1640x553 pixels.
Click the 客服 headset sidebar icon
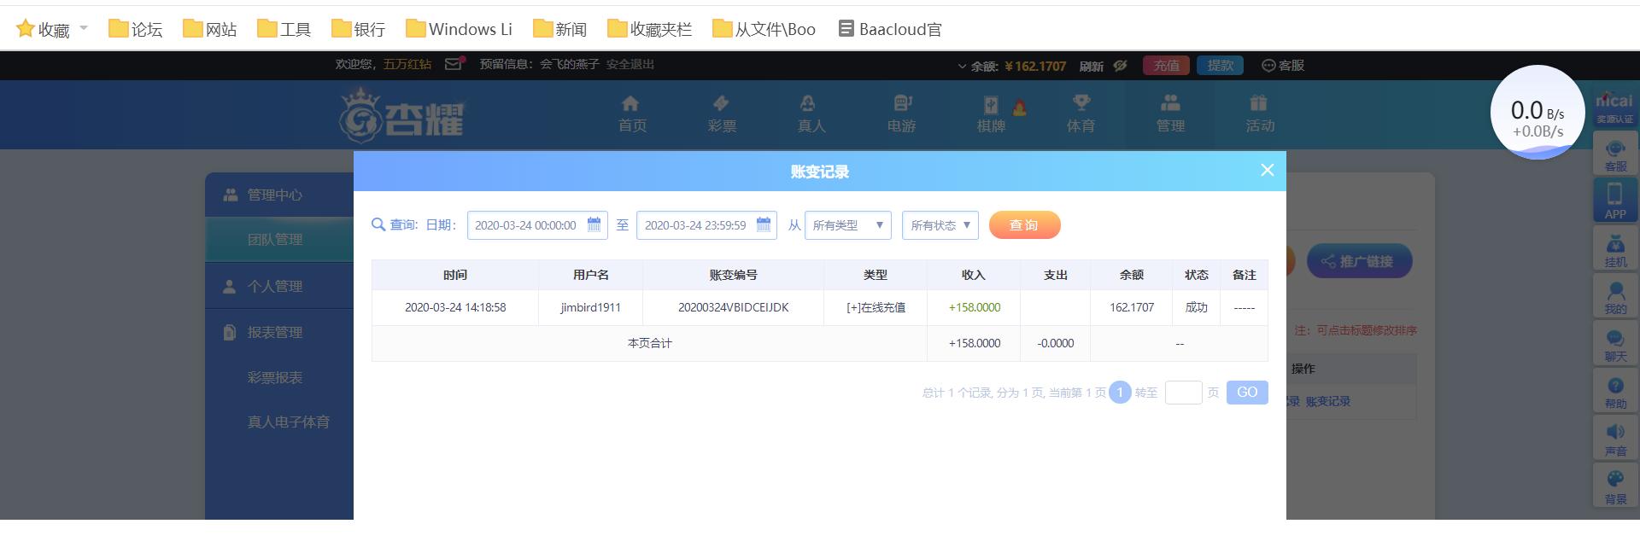pos(1615,154)
